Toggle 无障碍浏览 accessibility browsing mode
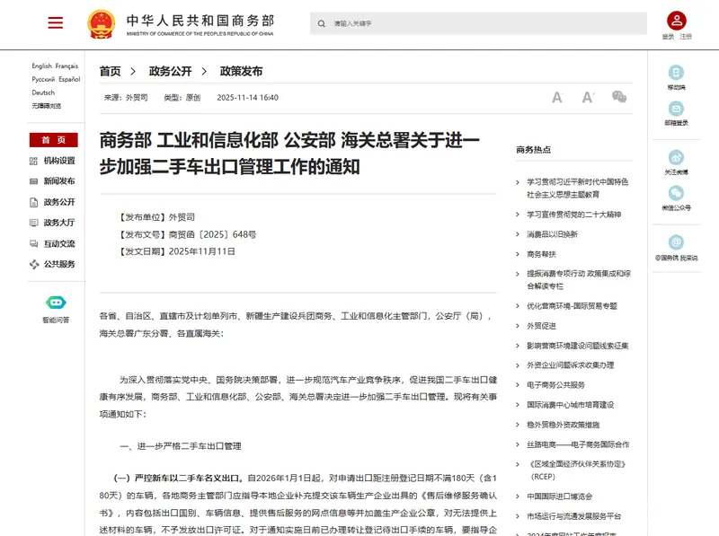 point(47,106)
